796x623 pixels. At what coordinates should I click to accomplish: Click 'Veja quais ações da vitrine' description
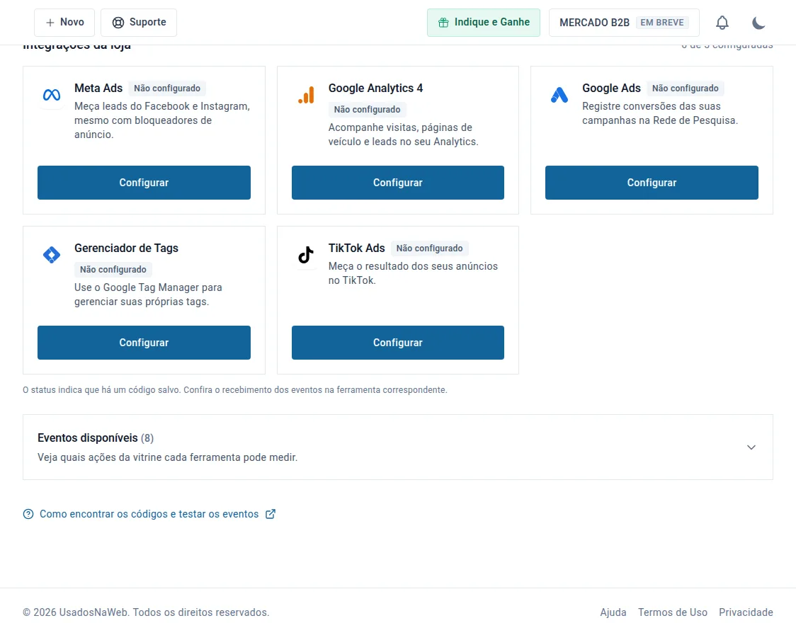168,457
